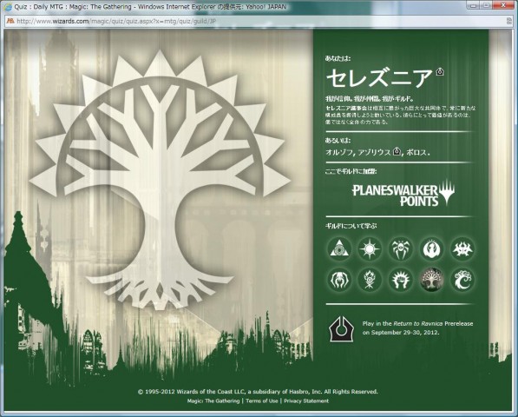
Task: Choose the Dimir spider-eye guild icon
Action: [x=400, y=248]
